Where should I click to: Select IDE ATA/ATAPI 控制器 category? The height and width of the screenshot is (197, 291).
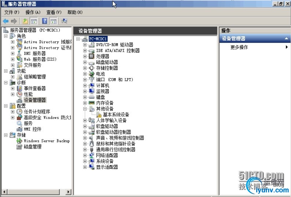pyautogui.click(x=118, y=51)
